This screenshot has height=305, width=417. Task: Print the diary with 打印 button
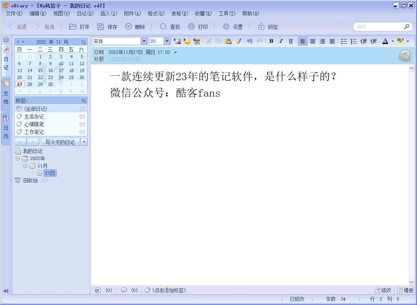(198, 27)
